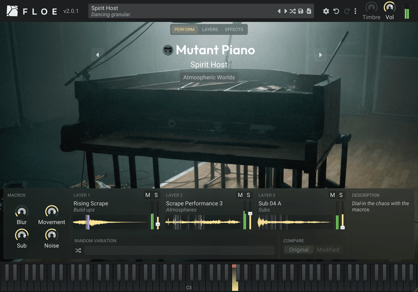
Task: Open the three-dot more options menu
Action: pos(355,11)
